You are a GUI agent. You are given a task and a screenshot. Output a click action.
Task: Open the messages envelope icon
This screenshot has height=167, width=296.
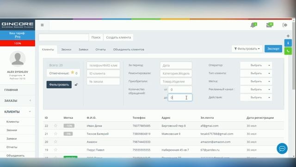click(269, 25)
